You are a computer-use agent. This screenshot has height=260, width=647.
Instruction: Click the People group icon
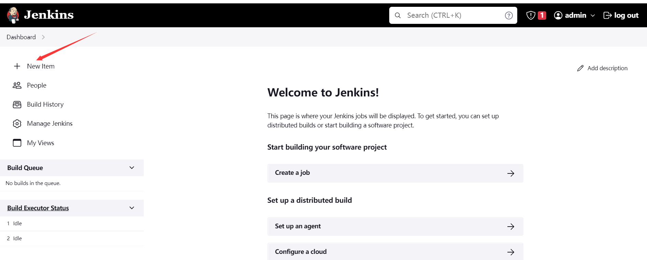tap(17, 85)
